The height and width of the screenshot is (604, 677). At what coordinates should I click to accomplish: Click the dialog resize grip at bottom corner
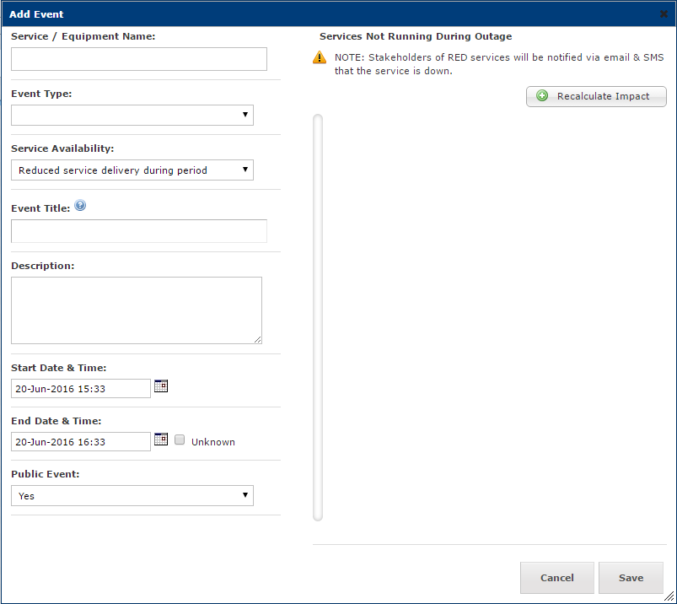click(x=669, y=596)
